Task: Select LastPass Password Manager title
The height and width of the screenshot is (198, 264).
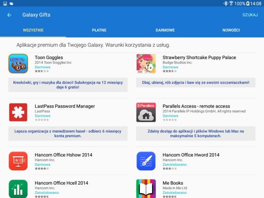Action: point(65,106)
